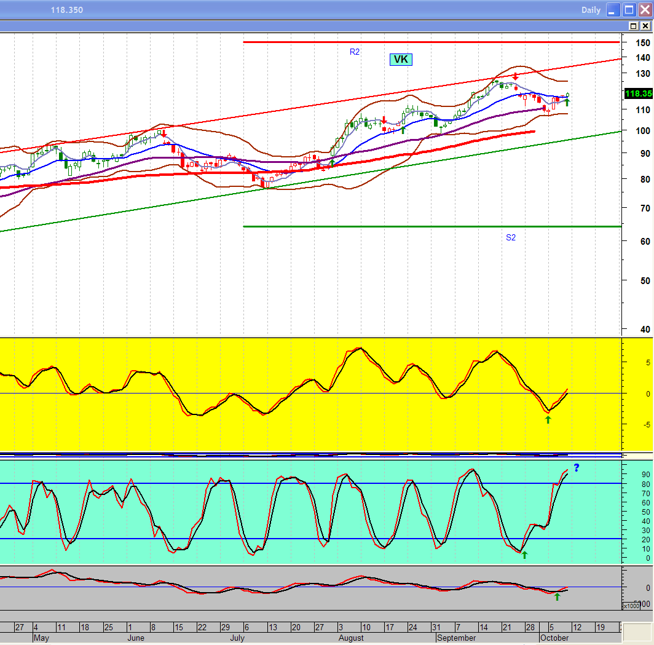
Task: Click green arrow in yellow oscillator panel
Action: [548, 420]
